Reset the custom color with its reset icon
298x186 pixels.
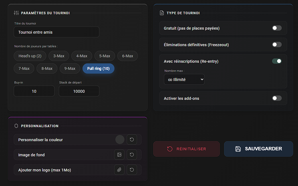(x=132, y=139)
